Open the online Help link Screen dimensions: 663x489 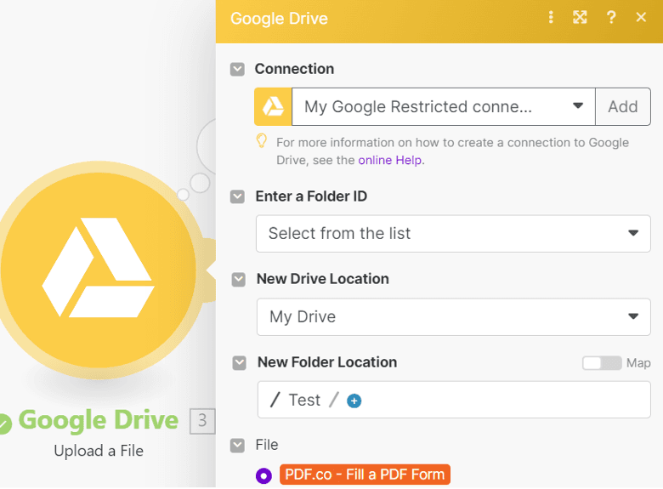click(x=390, y=161)
